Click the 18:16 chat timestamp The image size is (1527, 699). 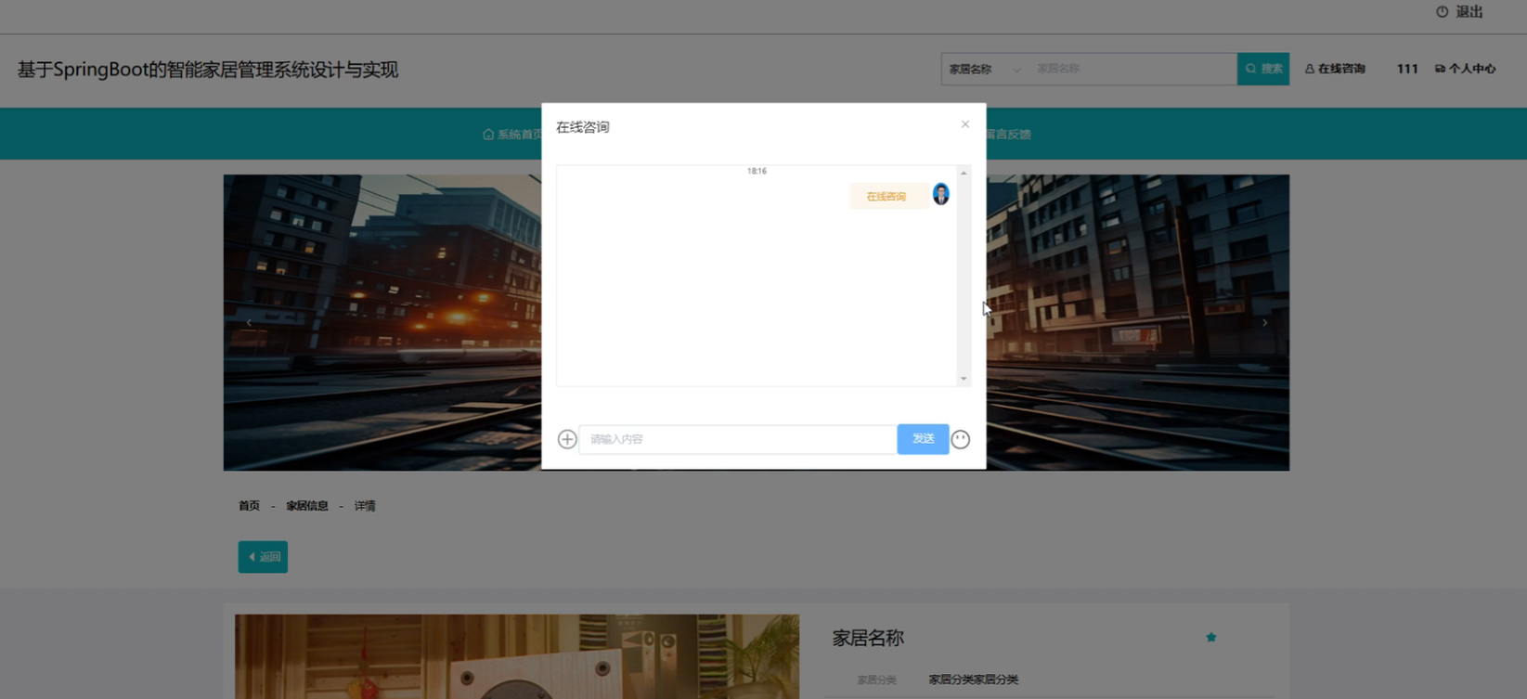point(757,171)
